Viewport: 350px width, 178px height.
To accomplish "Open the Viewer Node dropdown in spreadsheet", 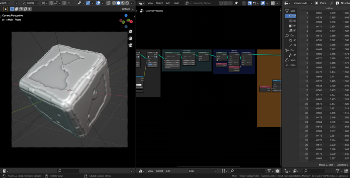I will pos(302,3).
